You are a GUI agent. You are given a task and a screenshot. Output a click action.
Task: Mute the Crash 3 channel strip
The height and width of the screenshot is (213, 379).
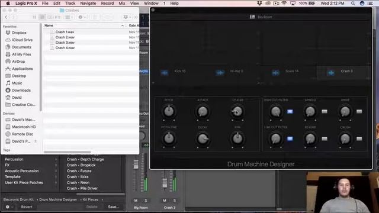(165, 201)
